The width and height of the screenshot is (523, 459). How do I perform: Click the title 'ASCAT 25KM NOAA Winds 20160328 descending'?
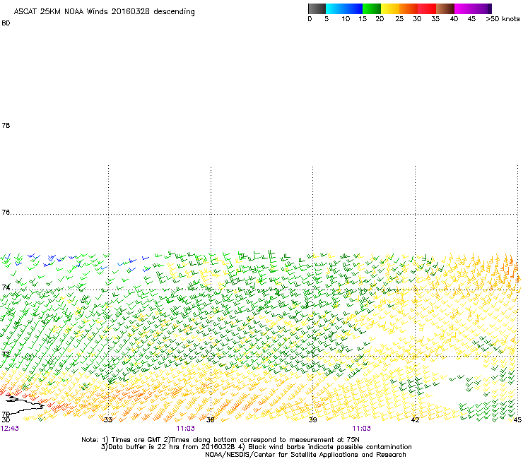[x=104, y=12]
